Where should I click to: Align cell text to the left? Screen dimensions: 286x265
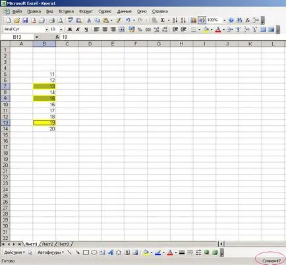[96, 29]
